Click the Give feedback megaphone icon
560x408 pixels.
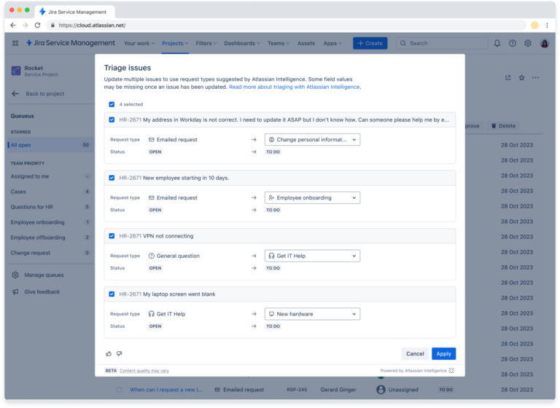pos(15,291)
